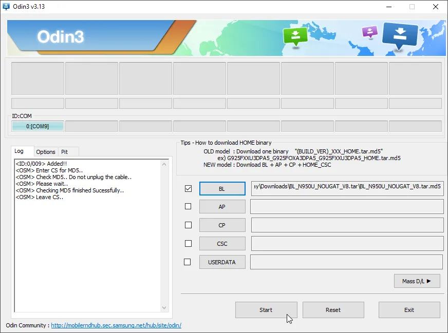This screenshot has width=448, height=333.
Task: Switch to the Options tab
Action: coord(46,152)
